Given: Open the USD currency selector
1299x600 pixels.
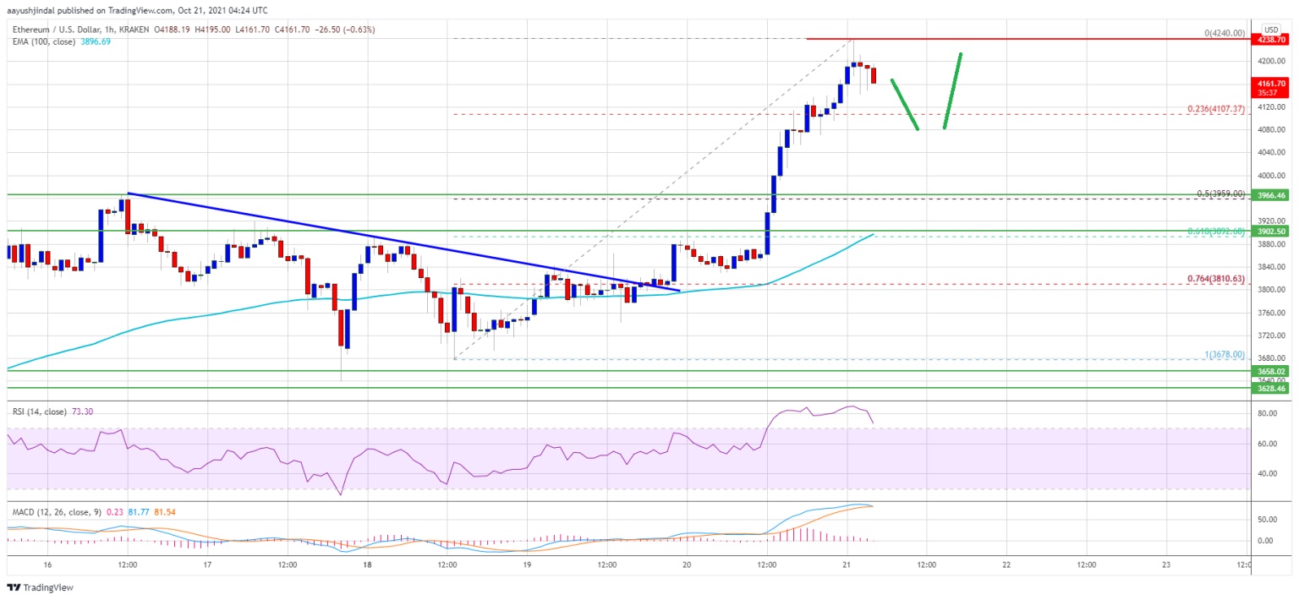Looking at the screenshot, I should tap(1272, 29).
